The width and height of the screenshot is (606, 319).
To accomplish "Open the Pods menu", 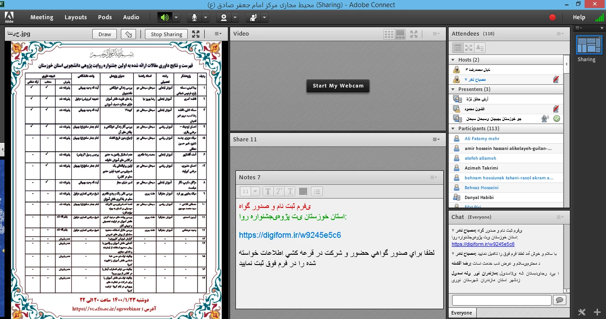I will 105,17.
